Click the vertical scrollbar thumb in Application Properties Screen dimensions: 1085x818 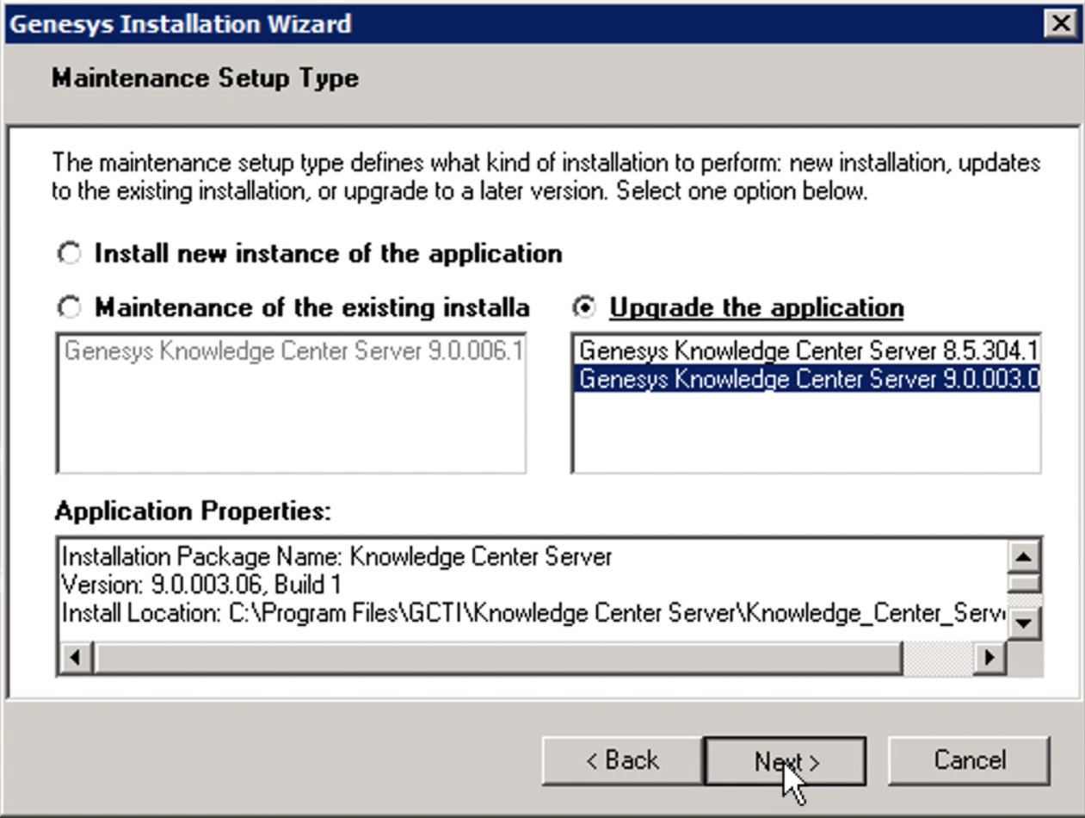click(1023, 583)
